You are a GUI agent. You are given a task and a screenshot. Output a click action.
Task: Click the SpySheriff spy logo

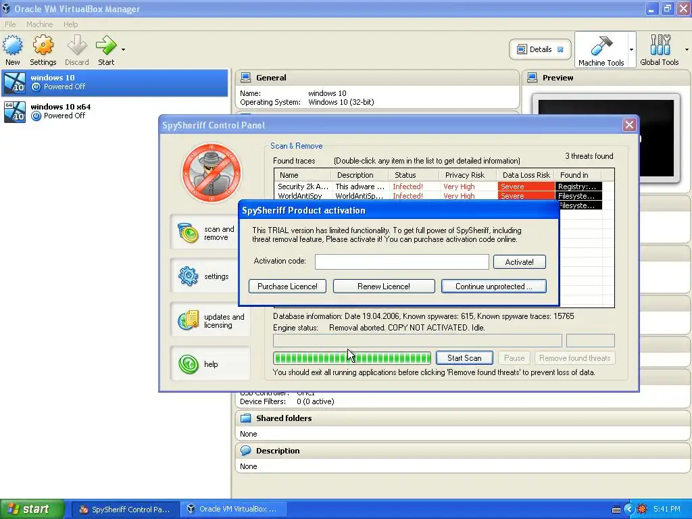point(212,173)
